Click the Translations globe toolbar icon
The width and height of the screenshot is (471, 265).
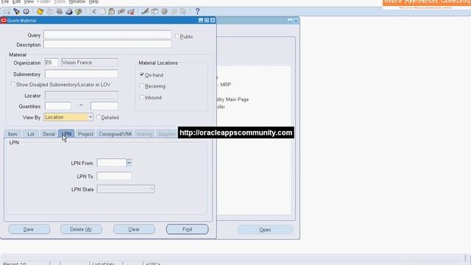point(164,12)
